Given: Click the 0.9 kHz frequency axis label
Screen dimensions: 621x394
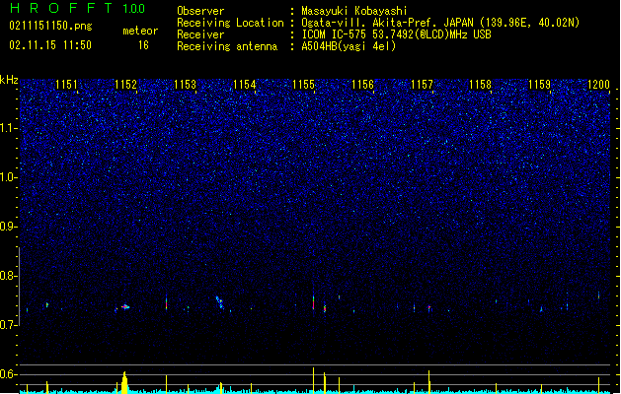Looking at the screenshot, I should (x=8, y=227).
